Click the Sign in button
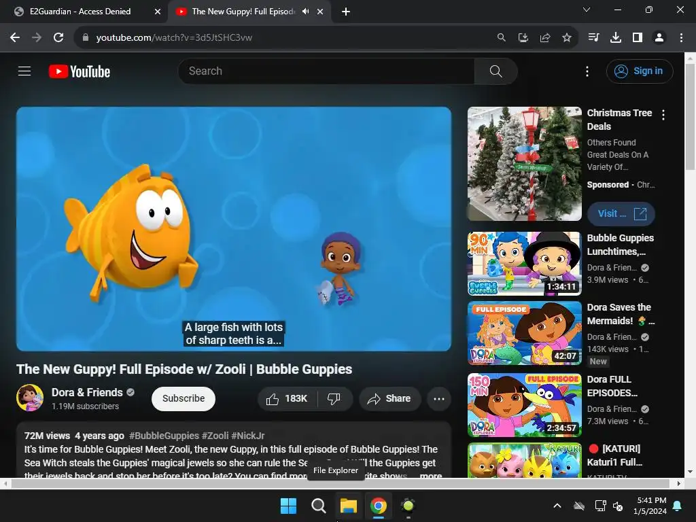Image resolution: width=696 pixels, height=522 pixels. [640, 71]
